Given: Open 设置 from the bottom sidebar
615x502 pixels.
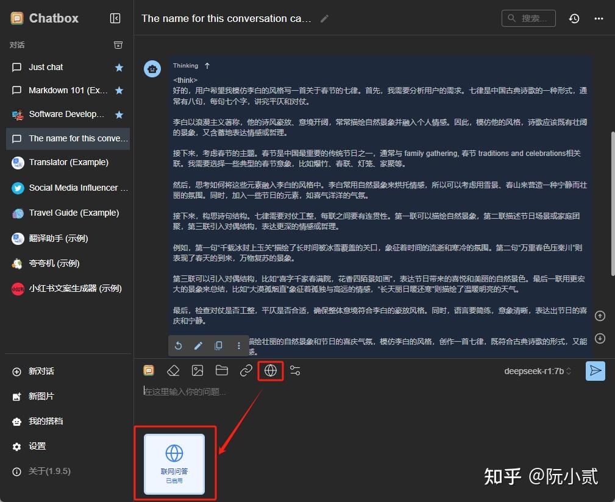Looking at the screenshot, I should point(37,446).
